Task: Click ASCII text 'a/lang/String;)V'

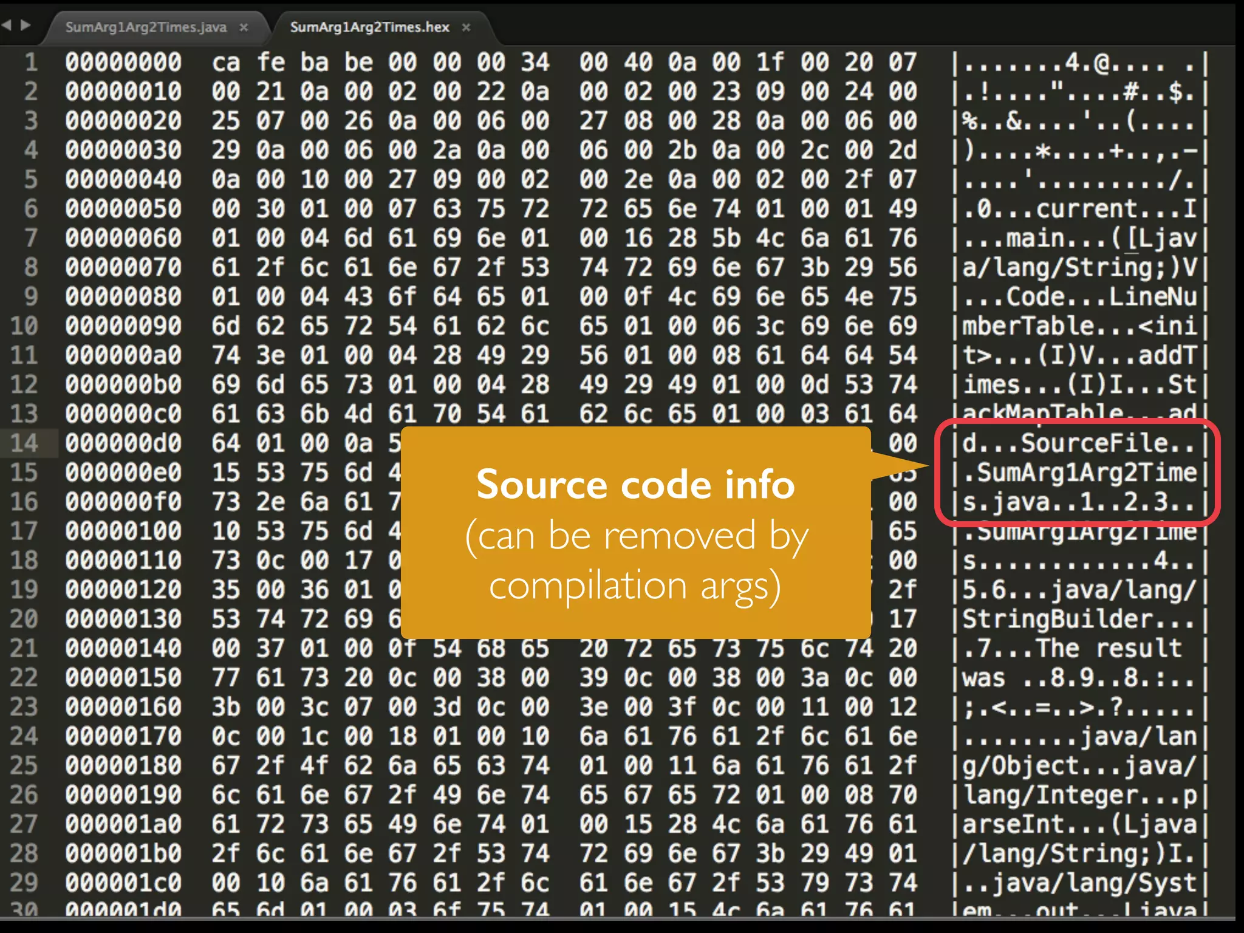Action: click(1079, 267)
